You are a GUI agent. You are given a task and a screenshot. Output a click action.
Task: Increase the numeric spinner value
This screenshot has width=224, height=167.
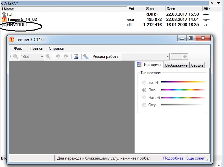(x=185, y=55)
